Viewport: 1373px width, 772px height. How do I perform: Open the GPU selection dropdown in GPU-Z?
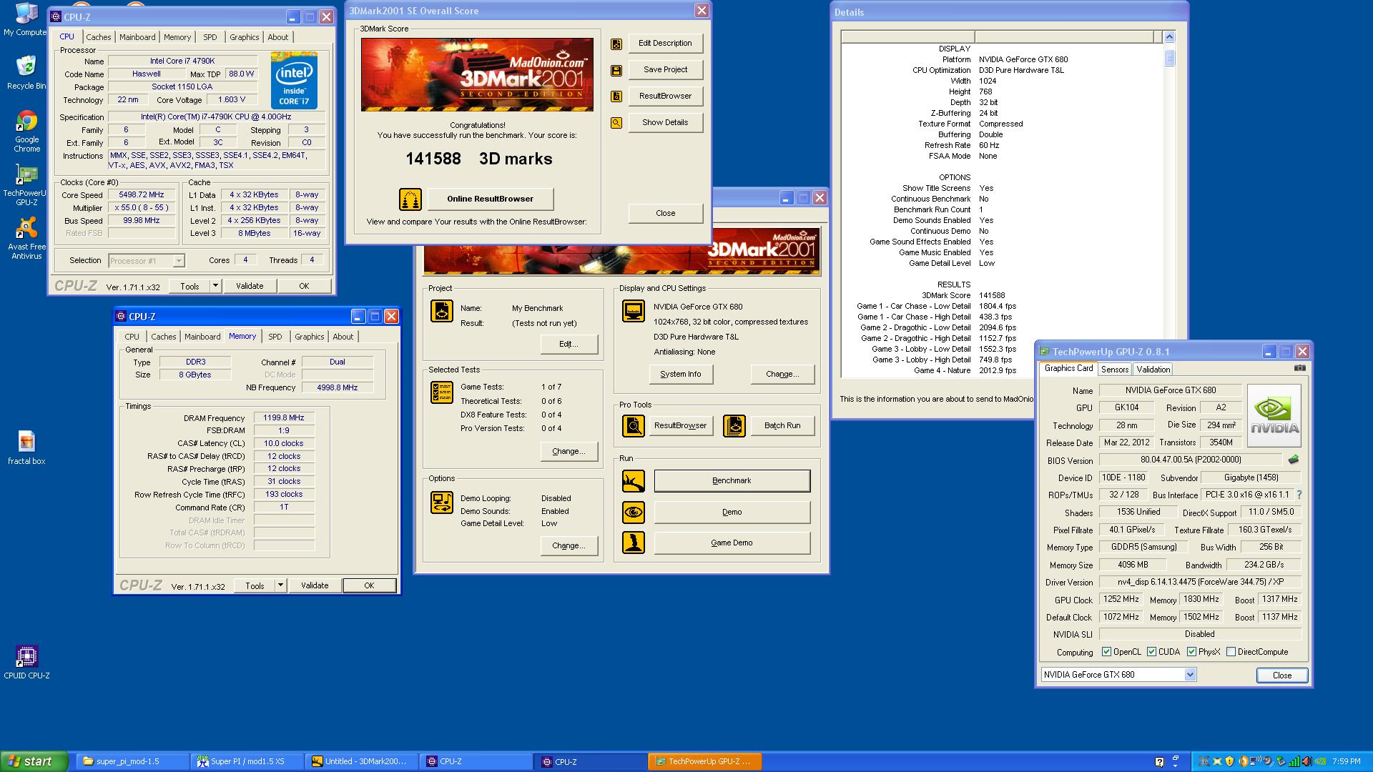1190,675
